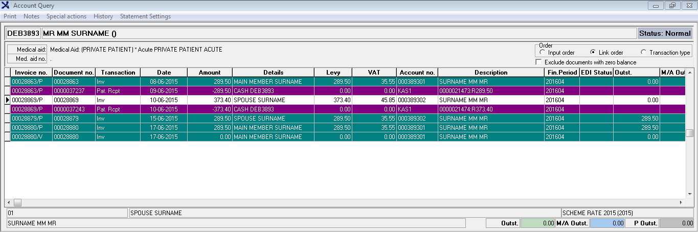Open the Print menu

pos(10,16)
